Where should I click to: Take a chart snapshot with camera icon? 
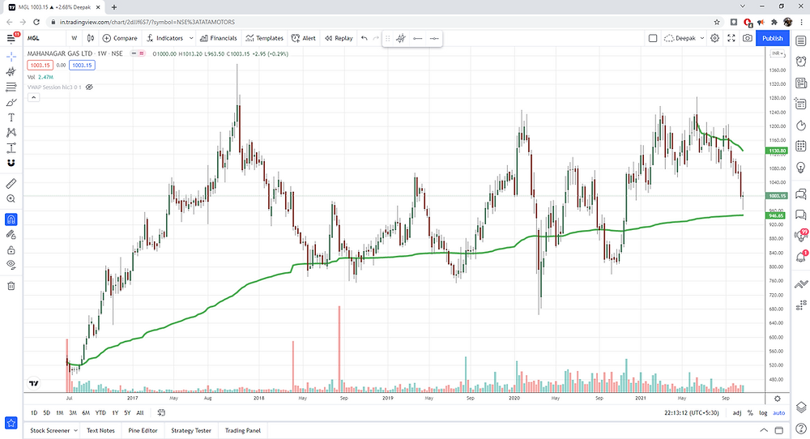pyautogui.click(x=748, y=38)
